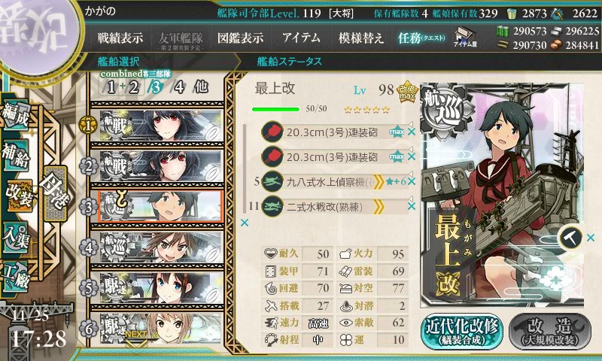Click the アイテム屋 item shop icon
This screenshot has width=602, height=361.
click(465, 37)
